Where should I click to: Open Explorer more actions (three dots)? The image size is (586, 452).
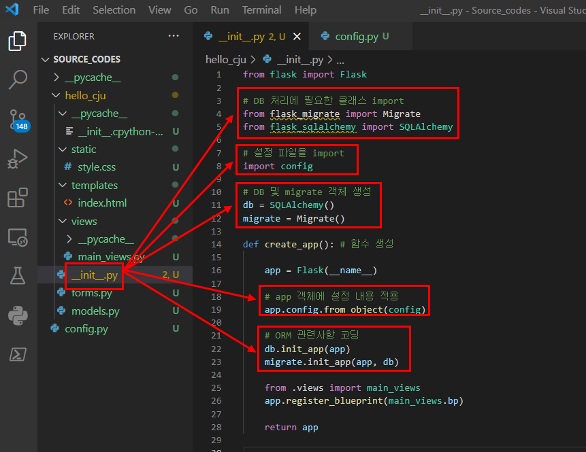tap(174, 36)
